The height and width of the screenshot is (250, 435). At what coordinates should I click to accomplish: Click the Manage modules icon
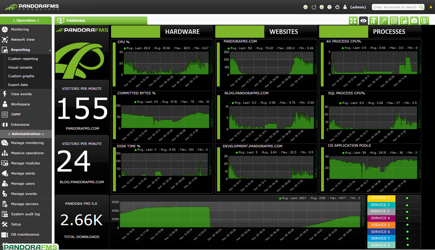(5, 163)
